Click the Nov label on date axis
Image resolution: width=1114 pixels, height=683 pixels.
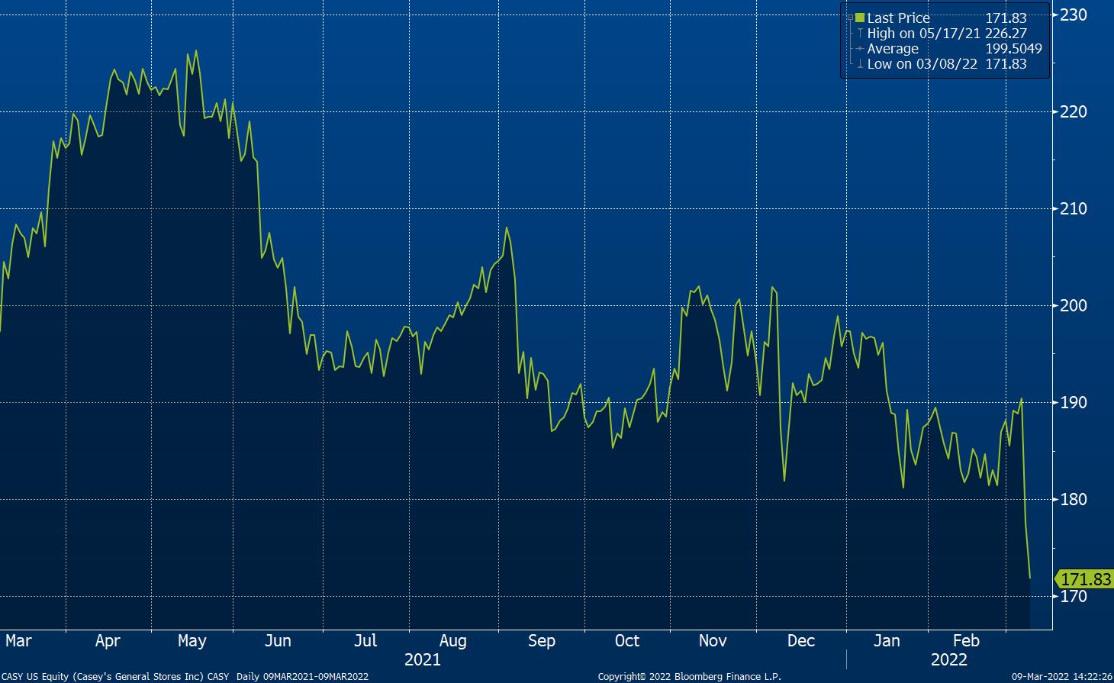(713, 640)
